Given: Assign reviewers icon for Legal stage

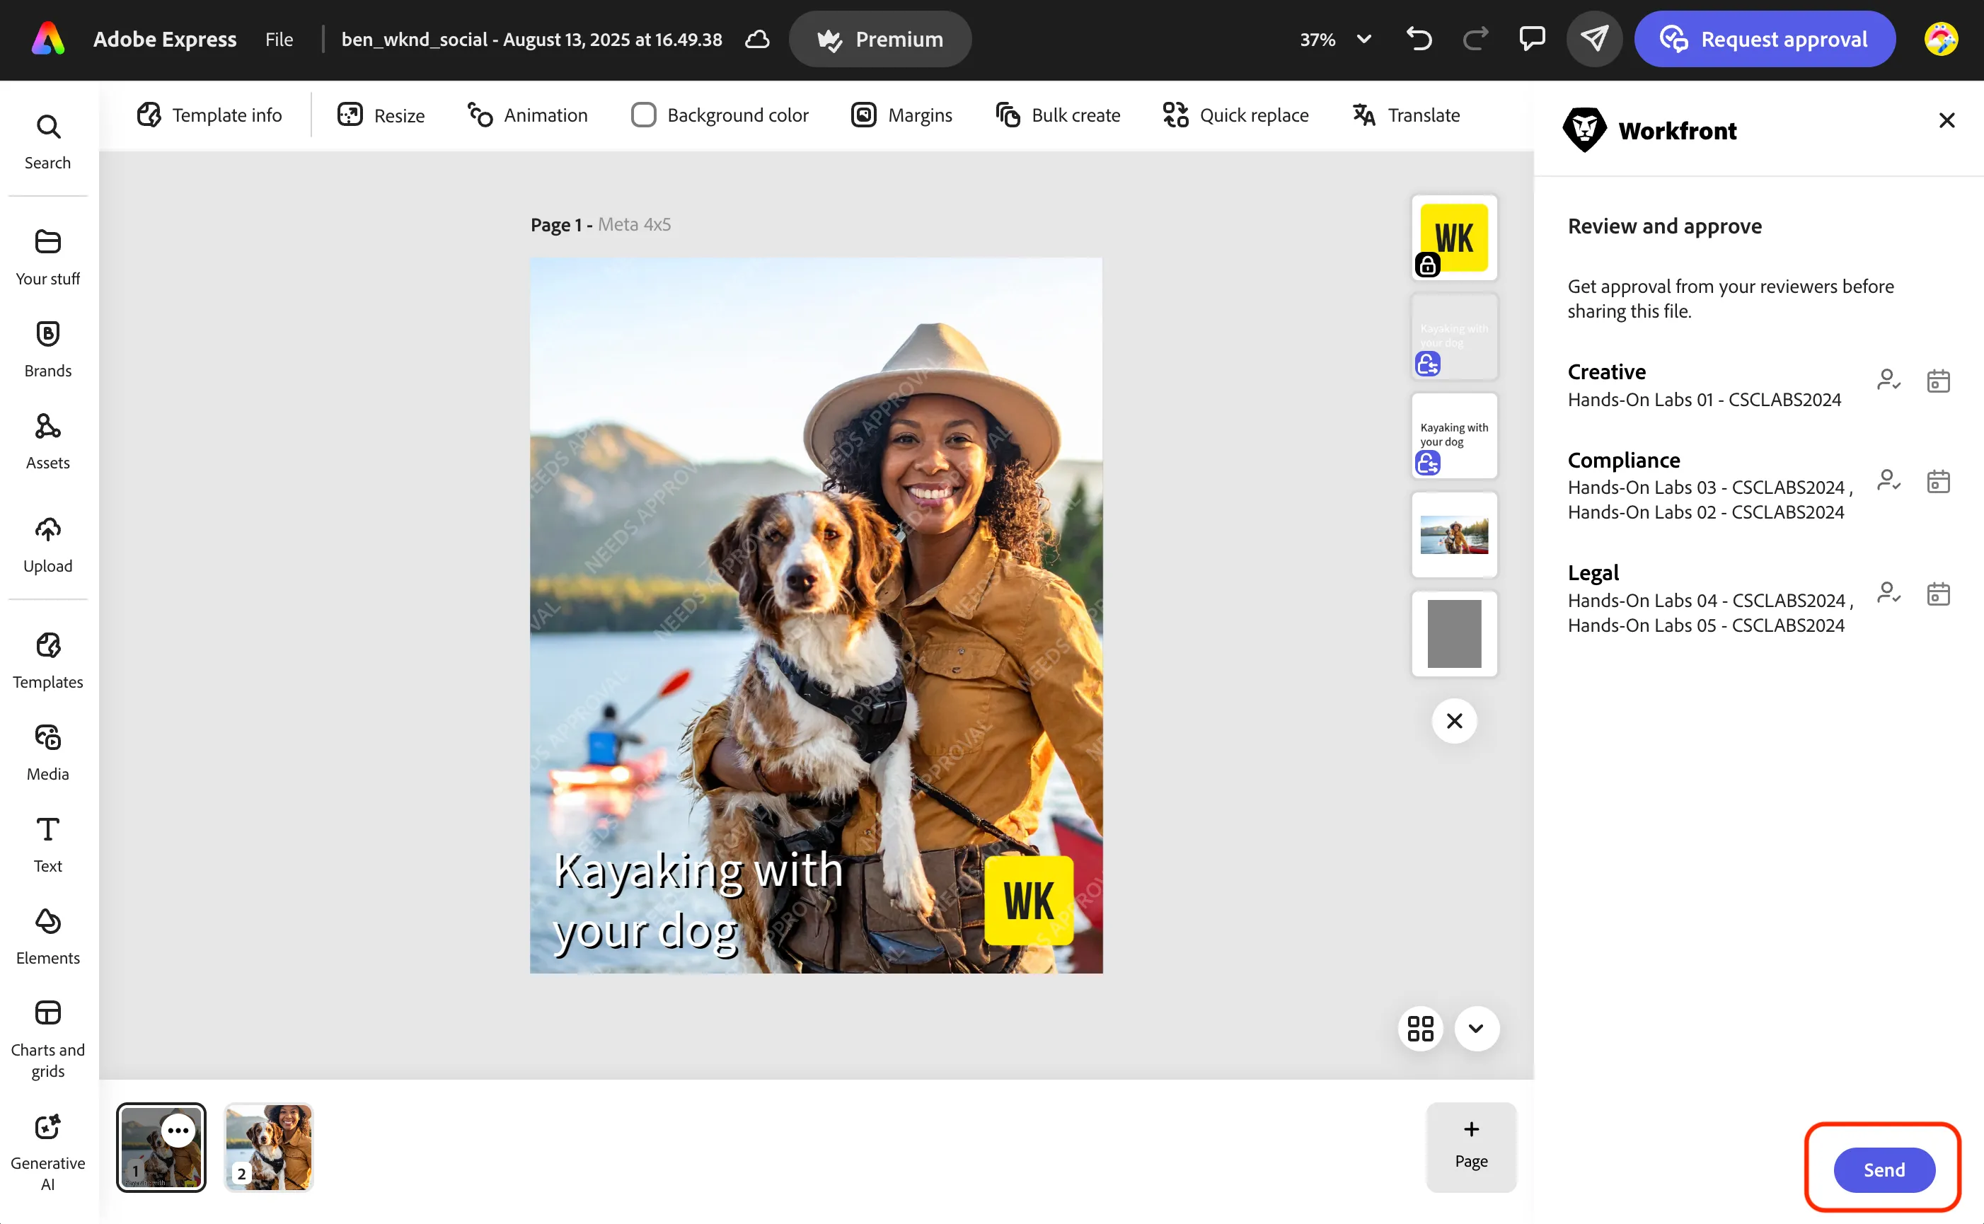Looking at the screenshot, I should pos(1888,594).
